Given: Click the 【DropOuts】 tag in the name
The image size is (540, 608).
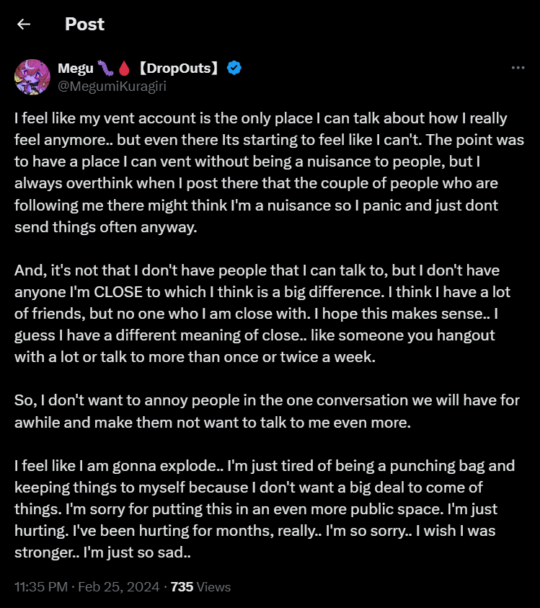Looking at the screenshot, I should (178, 69).
